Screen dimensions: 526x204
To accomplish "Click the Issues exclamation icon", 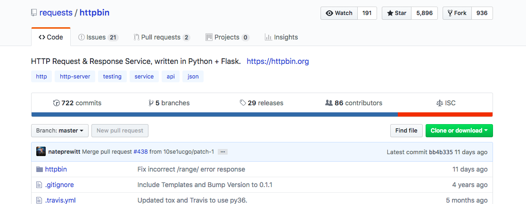I will (x=81, y=37).
